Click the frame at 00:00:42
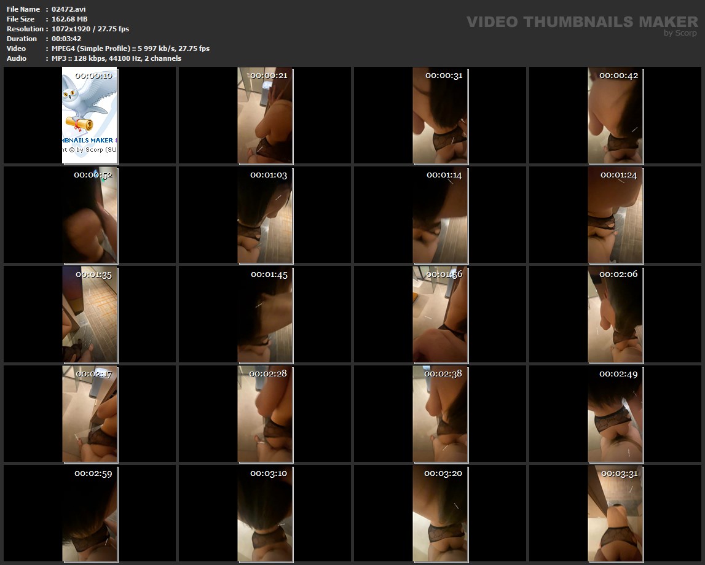 click(615, 115)
